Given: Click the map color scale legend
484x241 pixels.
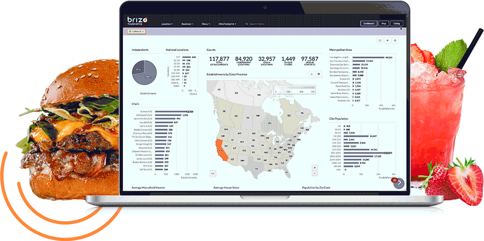Looking at the screenshot, I should [x=295, y=89].
